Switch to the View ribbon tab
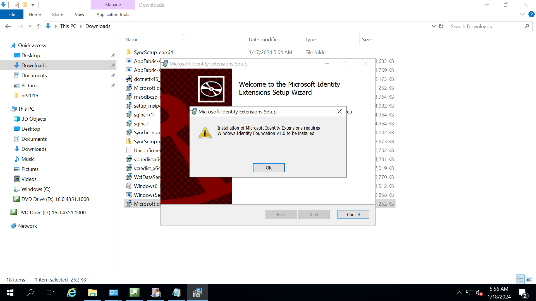 (80, 14)
